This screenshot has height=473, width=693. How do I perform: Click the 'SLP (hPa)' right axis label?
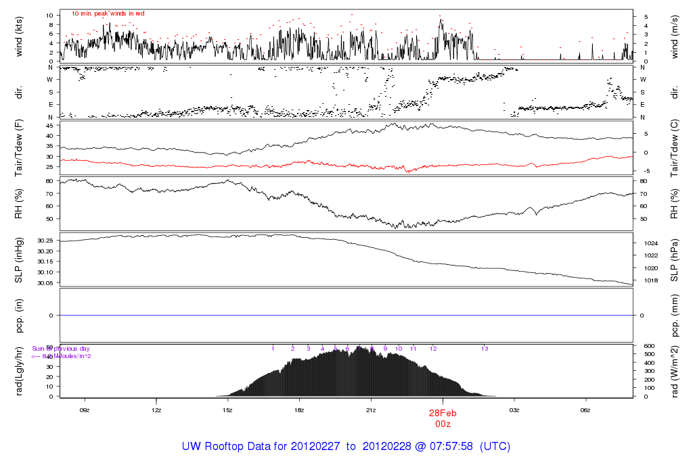click(x=674, y=260)
